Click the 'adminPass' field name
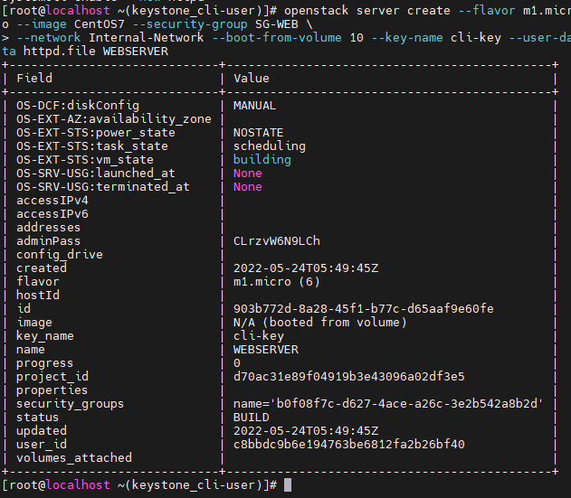The image size is (571, 498). (x=49, y=240)
